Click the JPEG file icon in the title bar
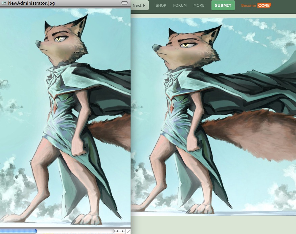 (4, 3)
